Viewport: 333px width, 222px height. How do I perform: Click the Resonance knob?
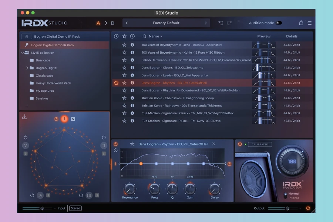pos(129,189)
